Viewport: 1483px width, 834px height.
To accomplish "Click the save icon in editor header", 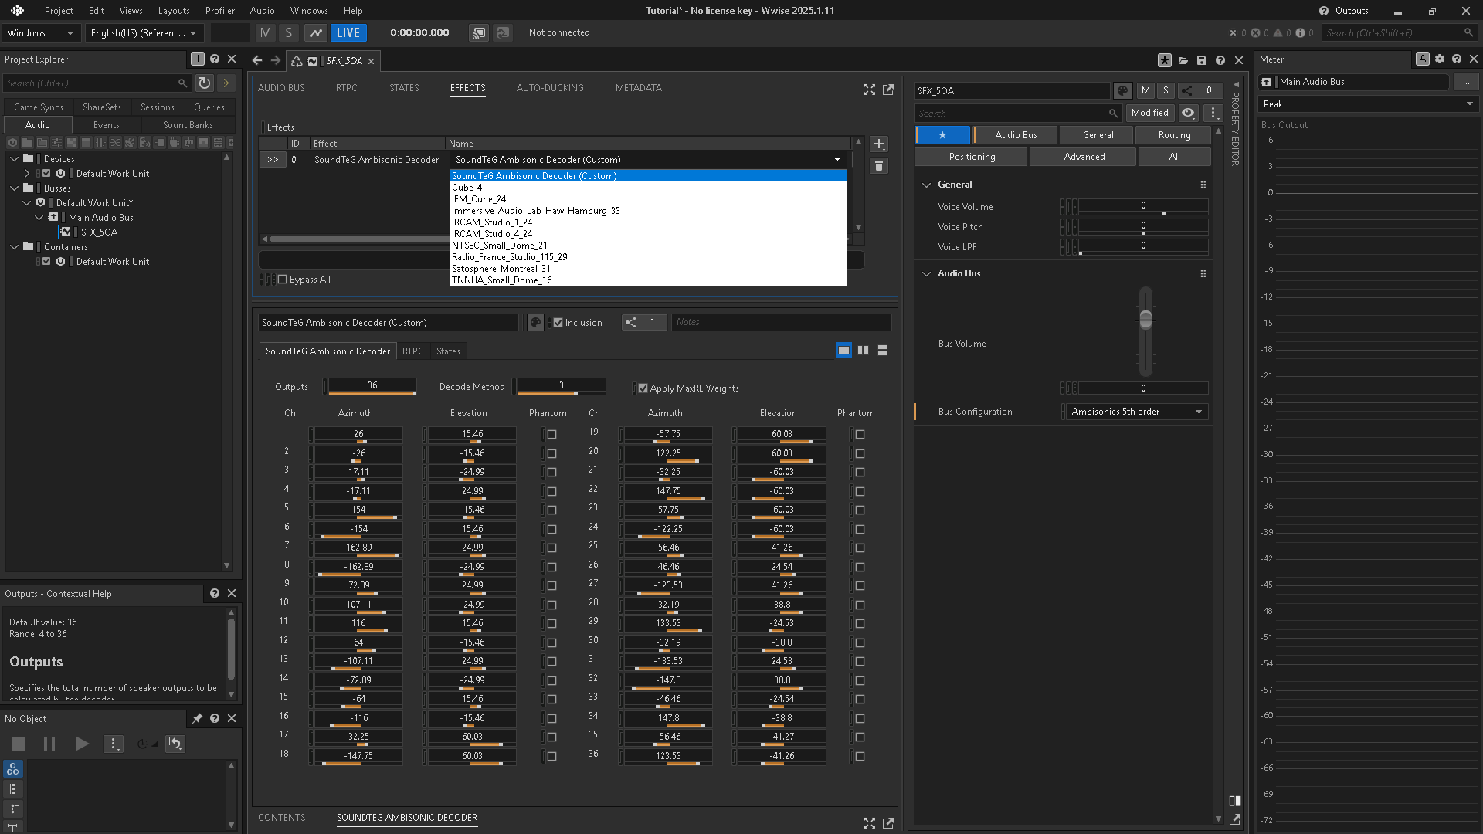I will [x=1202, y=60].
